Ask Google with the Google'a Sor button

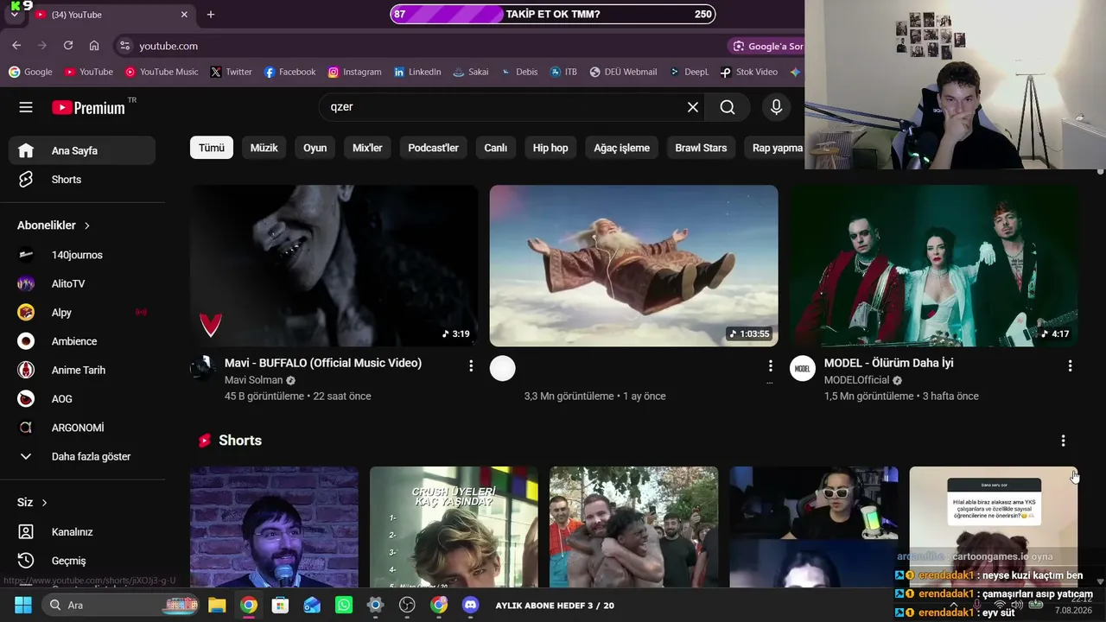coord(767,46)
